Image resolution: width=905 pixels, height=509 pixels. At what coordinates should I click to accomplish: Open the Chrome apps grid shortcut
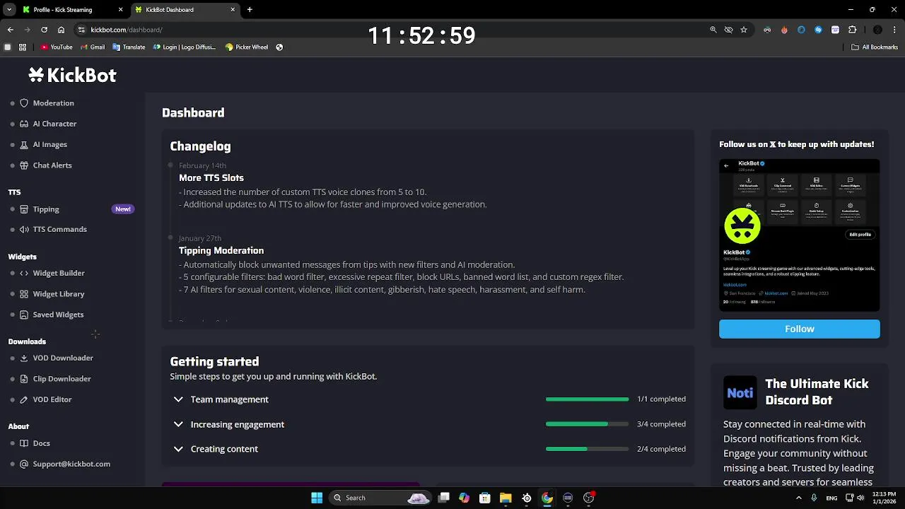pyautogui.click(x=23, y=47)
